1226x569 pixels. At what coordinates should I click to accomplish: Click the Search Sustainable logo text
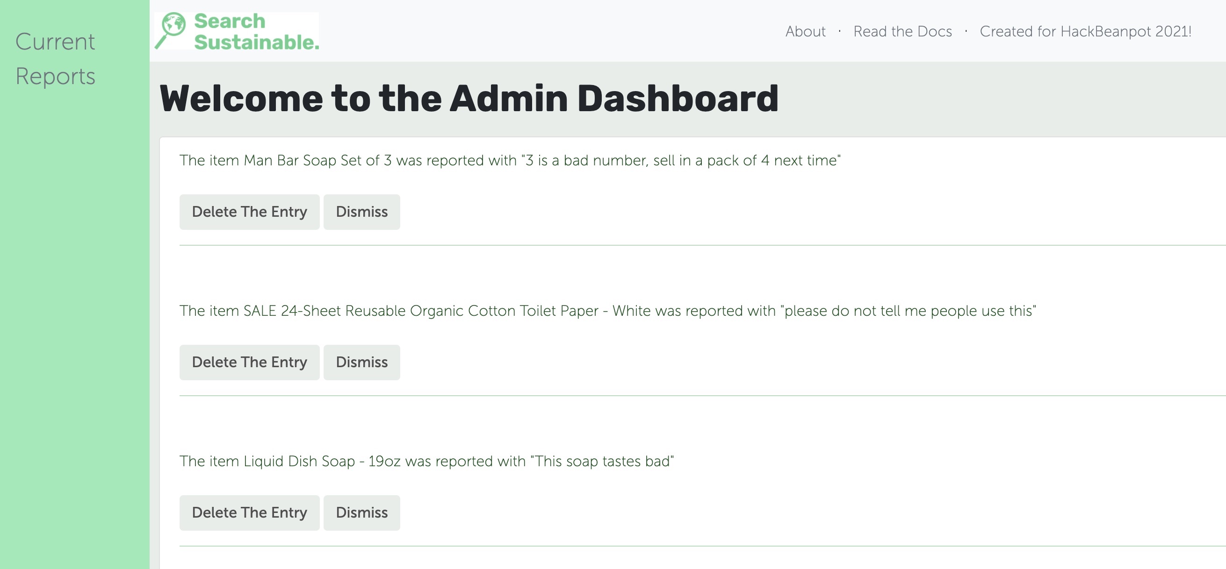click(x=256, y=31)
